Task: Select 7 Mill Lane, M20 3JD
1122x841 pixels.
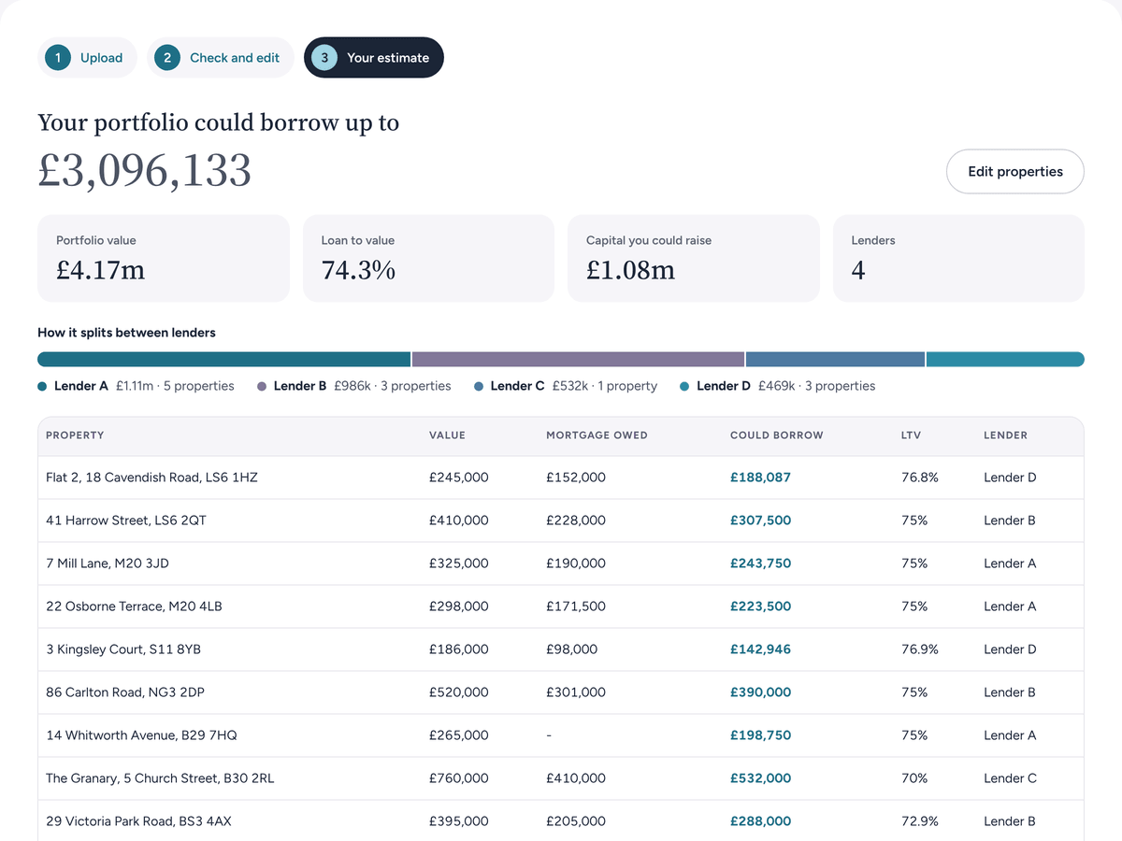Action: pyautogui.click(x=561, y=563)
